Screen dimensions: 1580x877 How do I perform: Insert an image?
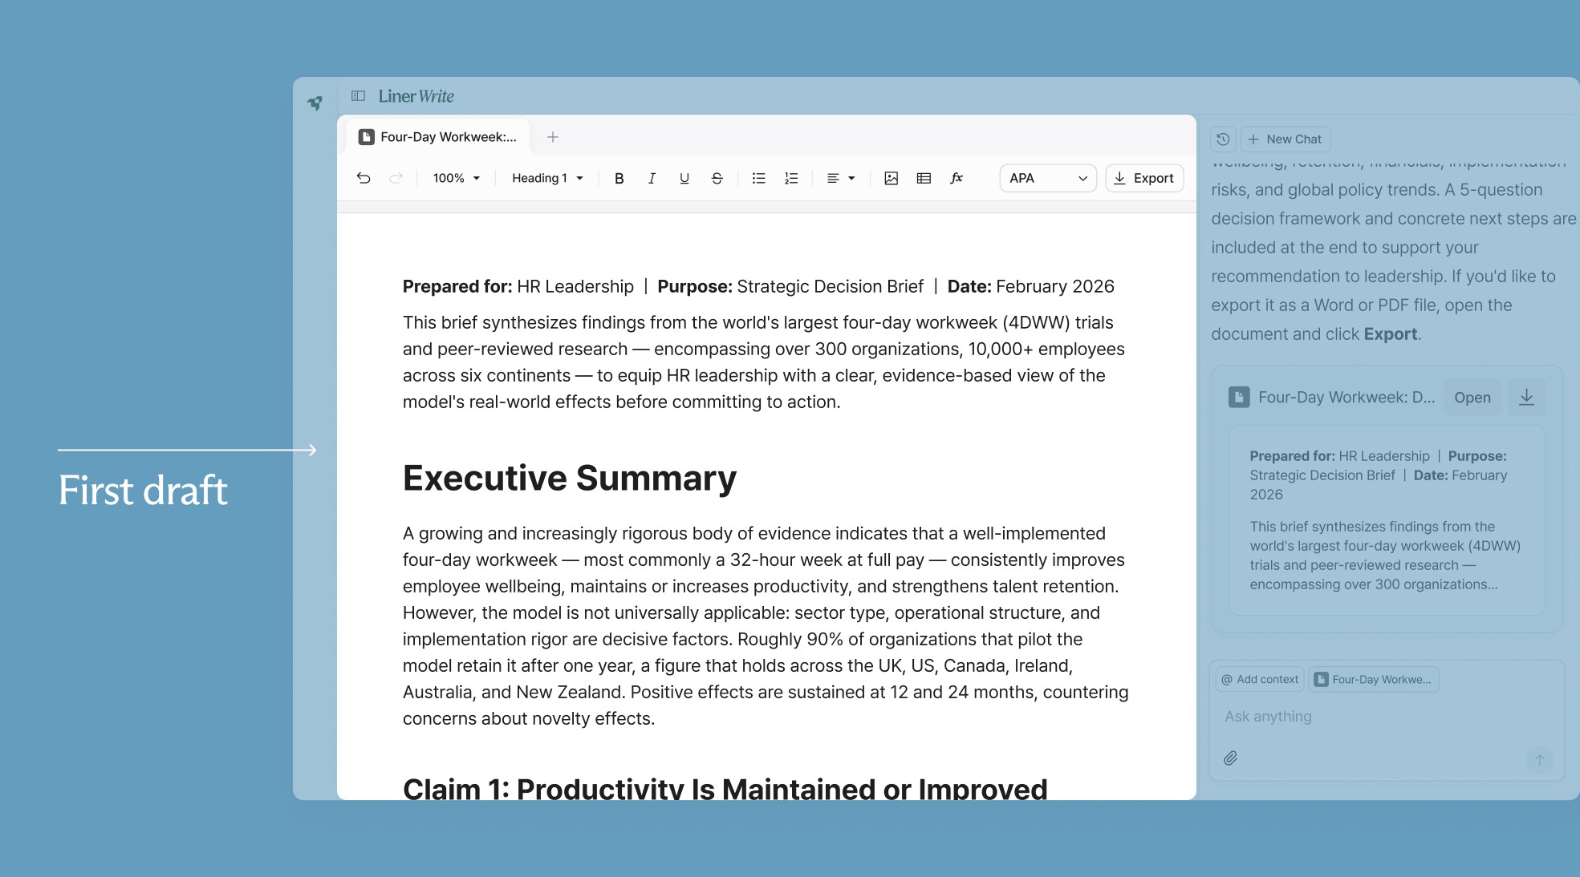point(891,178)
